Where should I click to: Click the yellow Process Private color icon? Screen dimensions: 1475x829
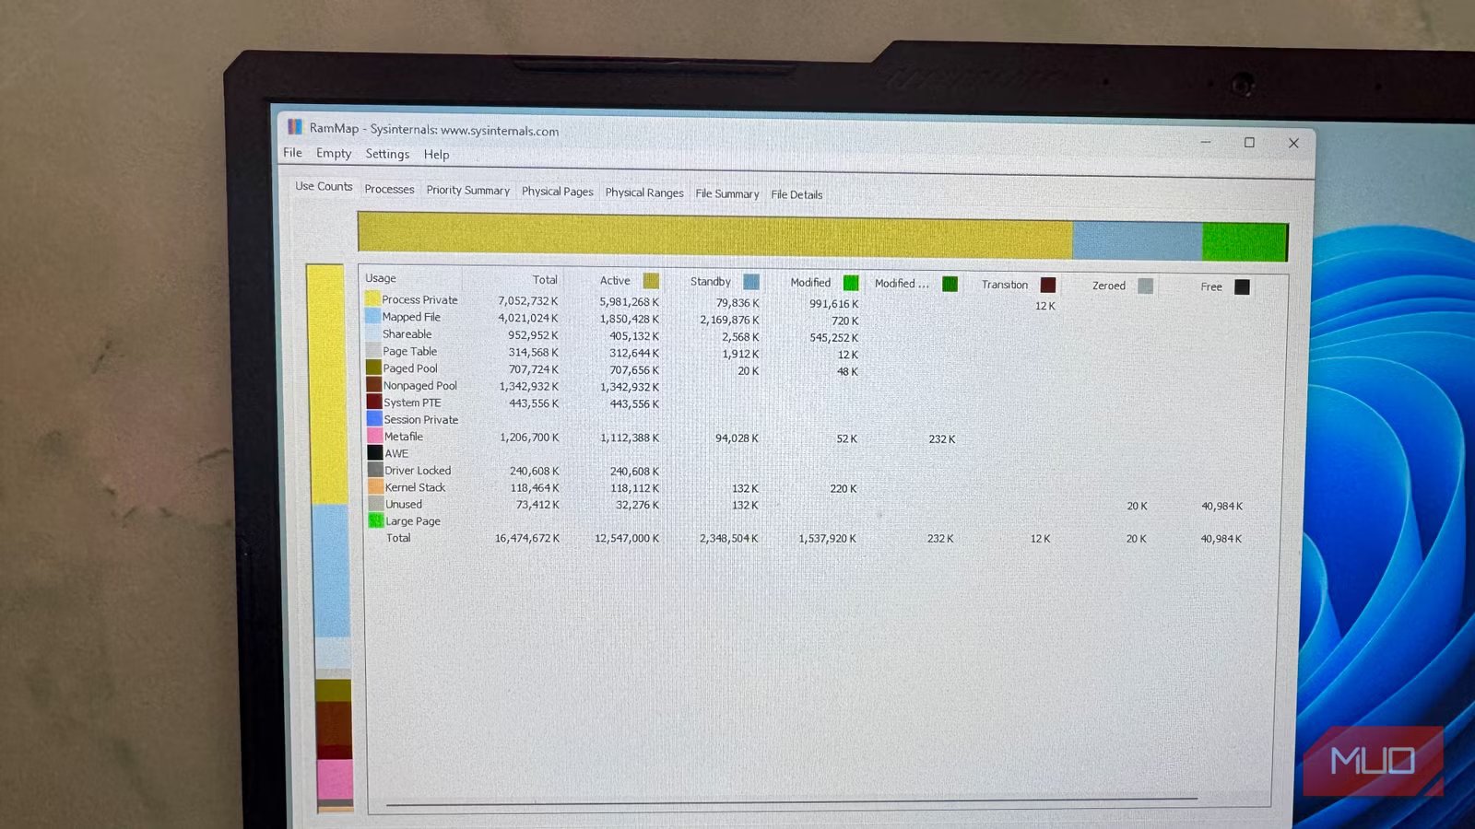point(372,298)
